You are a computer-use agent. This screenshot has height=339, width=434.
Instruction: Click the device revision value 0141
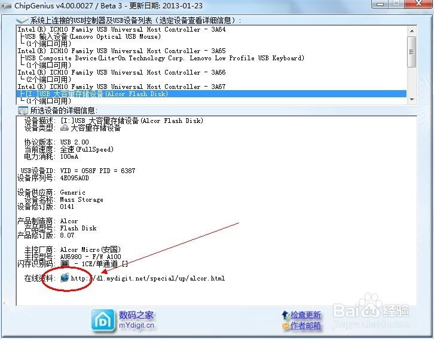point(67,207)
